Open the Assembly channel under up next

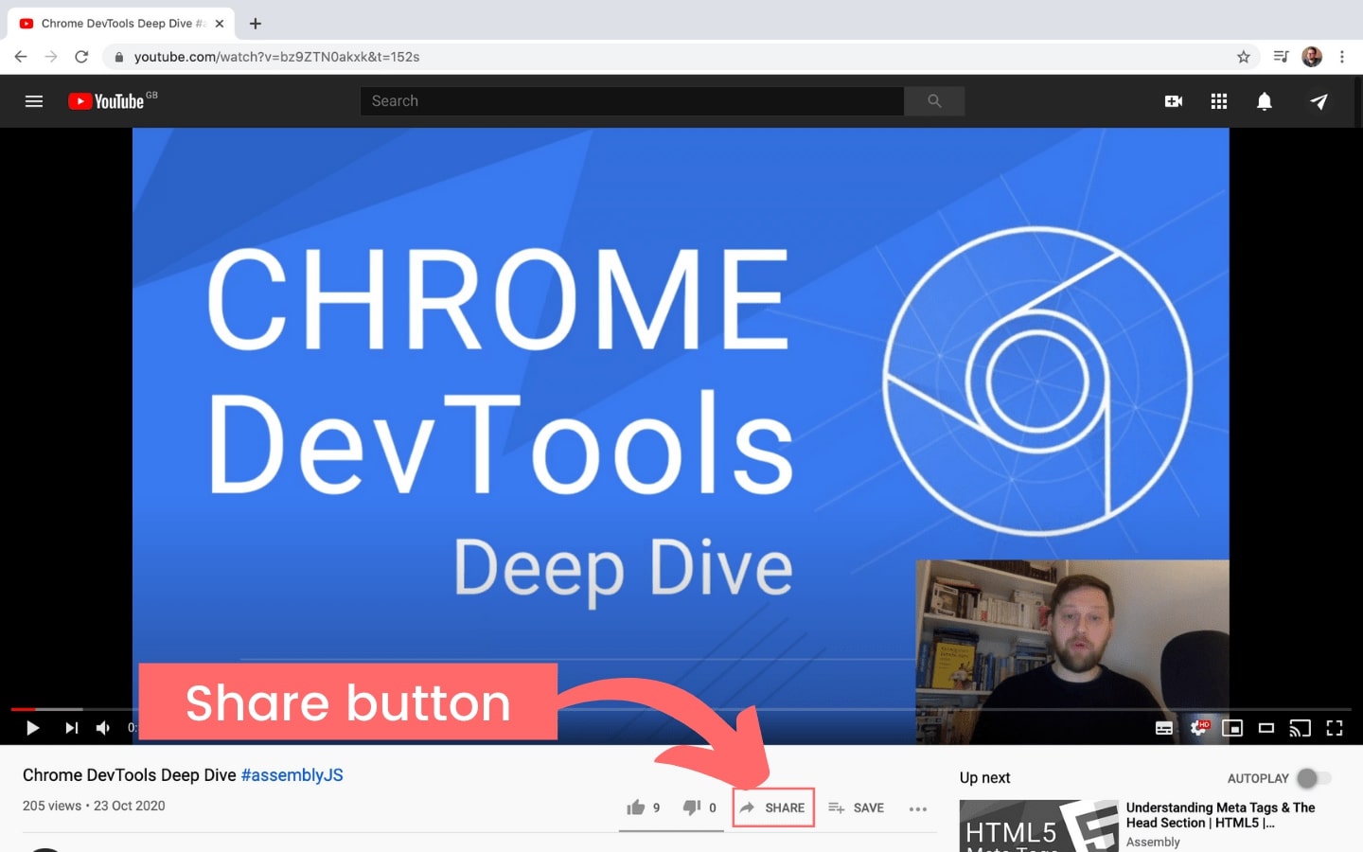1153,842
